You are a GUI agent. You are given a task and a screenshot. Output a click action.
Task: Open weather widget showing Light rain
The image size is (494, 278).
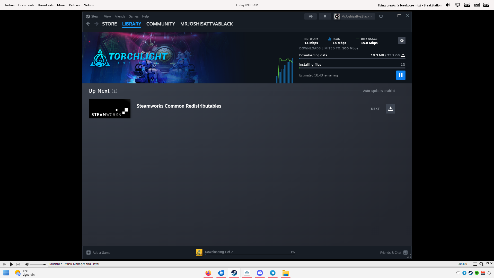click(x=25, y=273)
